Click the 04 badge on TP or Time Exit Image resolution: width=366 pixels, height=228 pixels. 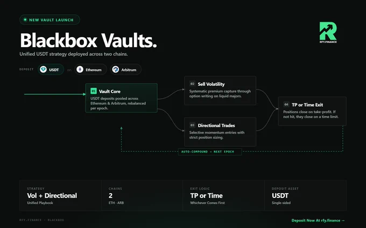(x=286, y=105)
